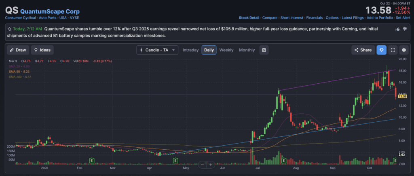The height and width of the screenshot is (176, 414).
Task: Open the chart settings gear
Action: (404, 50)
